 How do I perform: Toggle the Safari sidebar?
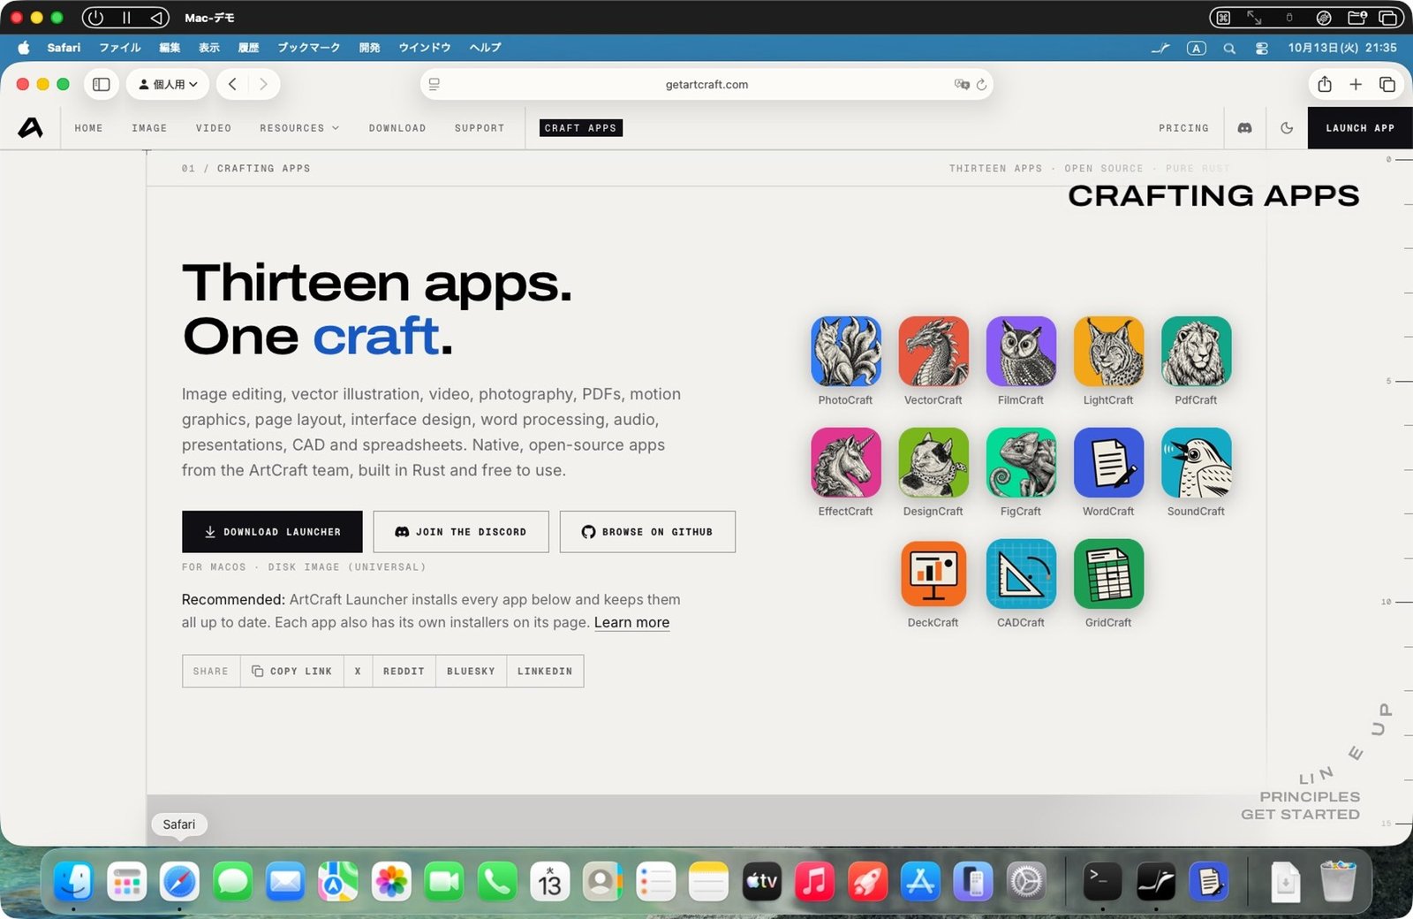pos(102,84)
